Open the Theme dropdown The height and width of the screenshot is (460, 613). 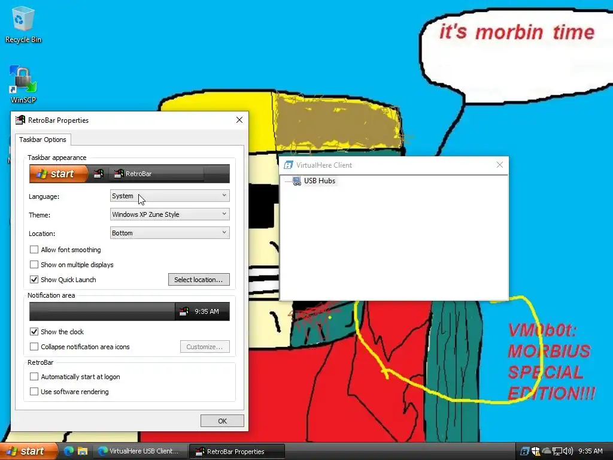pos(169,214)
